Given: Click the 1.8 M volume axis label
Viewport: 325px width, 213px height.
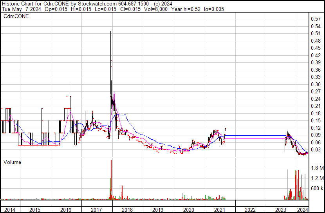Looking at the screenshot, I should pyautogui.click(x=317, y=168).
